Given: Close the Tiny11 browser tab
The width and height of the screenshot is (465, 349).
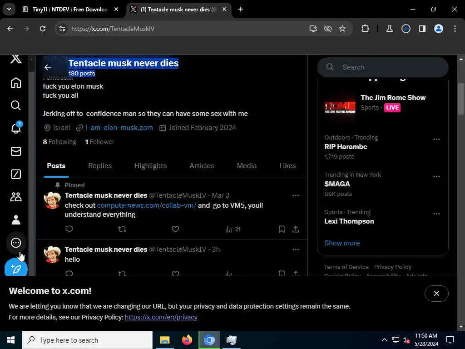Looking at the screenshot, I should 116,9.
